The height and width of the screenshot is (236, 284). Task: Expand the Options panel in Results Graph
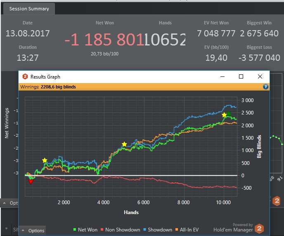tap(33, 231)
